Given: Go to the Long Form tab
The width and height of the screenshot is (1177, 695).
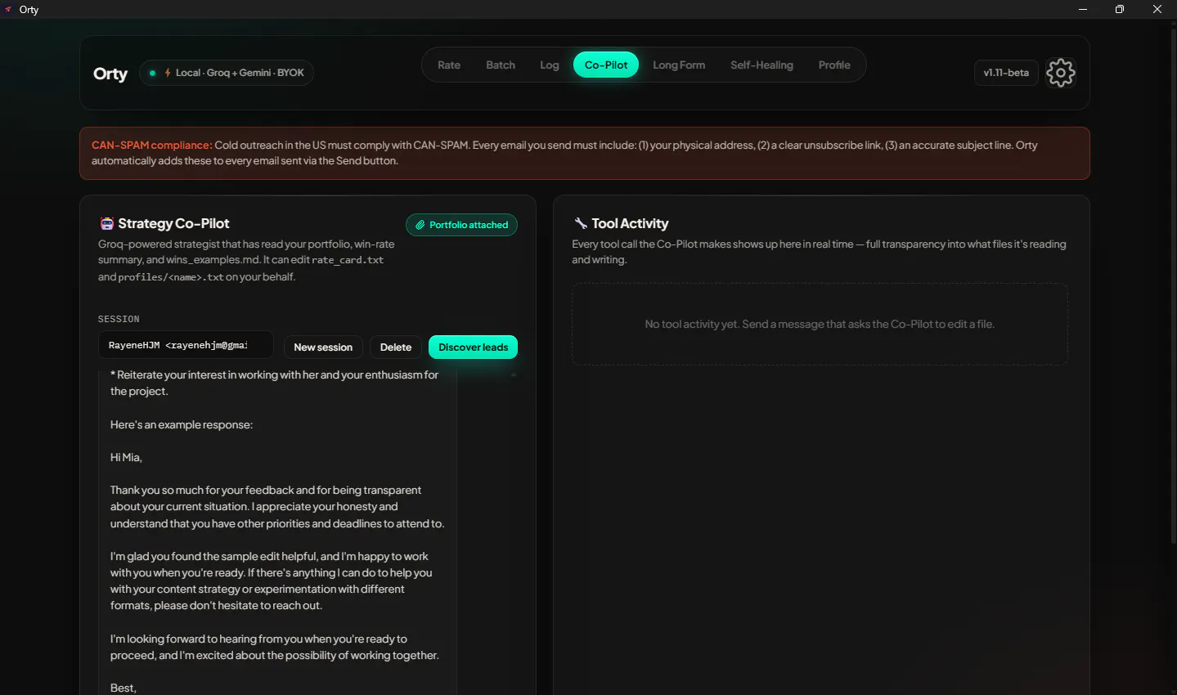Looking at the screenshot, I should pos(679,65).
